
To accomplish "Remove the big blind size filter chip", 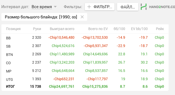I will (x=82, y=17).
